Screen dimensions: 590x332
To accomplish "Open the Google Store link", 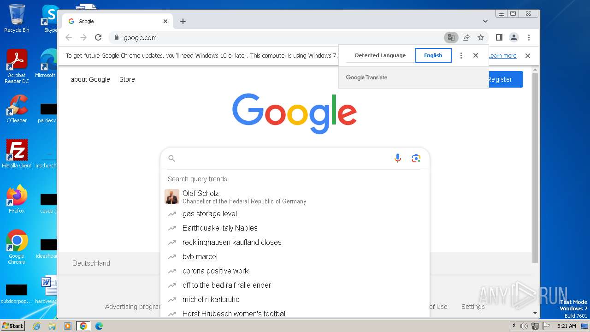I will point(127,79).
